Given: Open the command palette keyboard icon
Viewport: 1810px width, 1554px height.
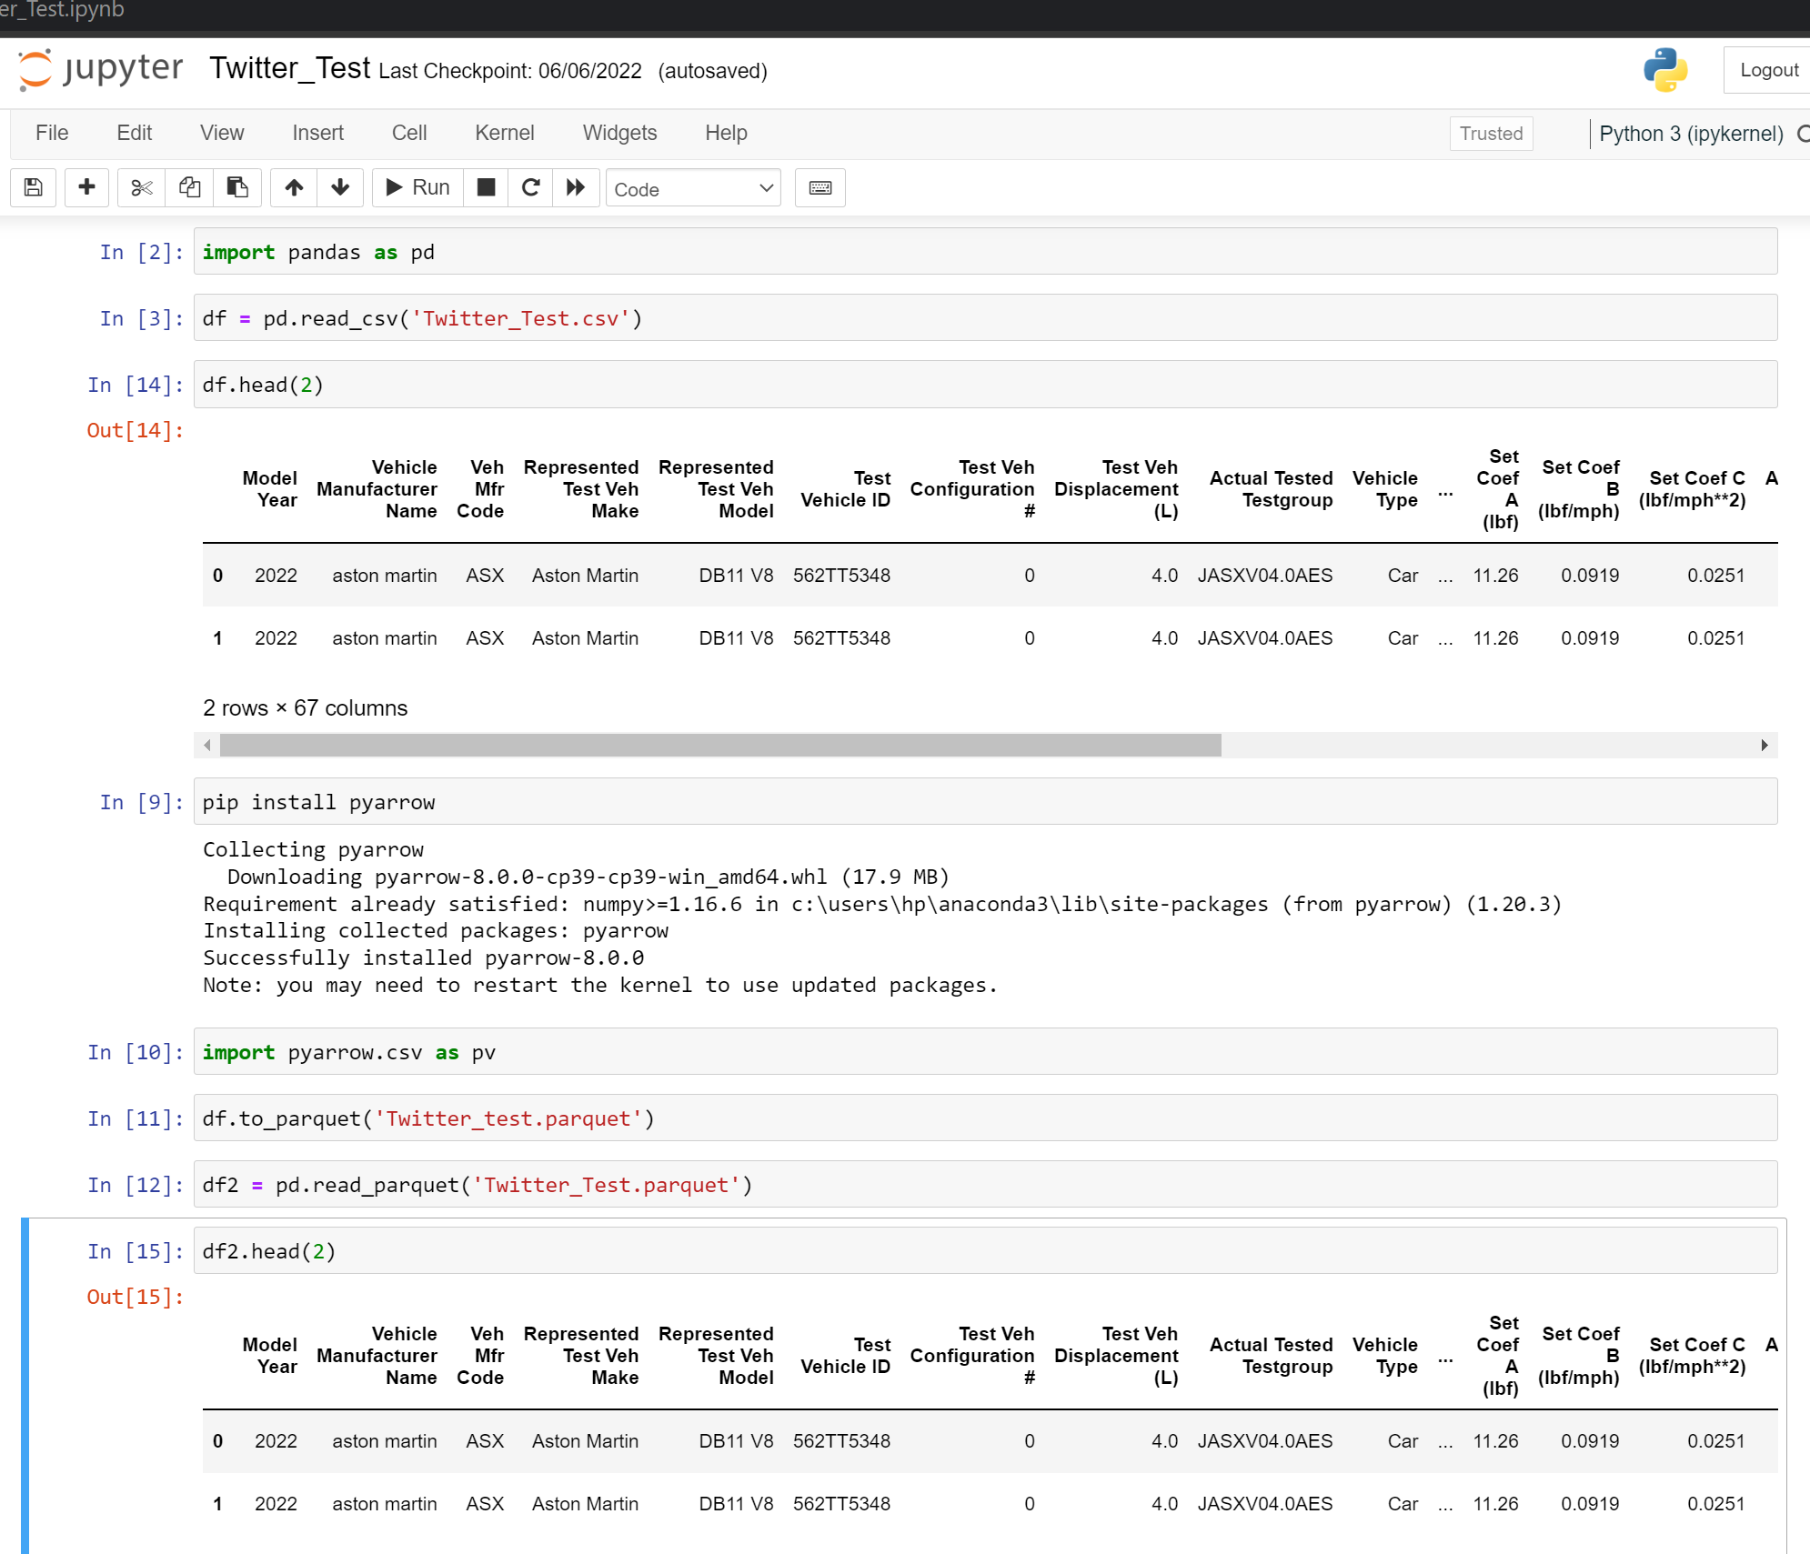Looking at the screenshot, I should pyautogui.click(x=820, y=187).
